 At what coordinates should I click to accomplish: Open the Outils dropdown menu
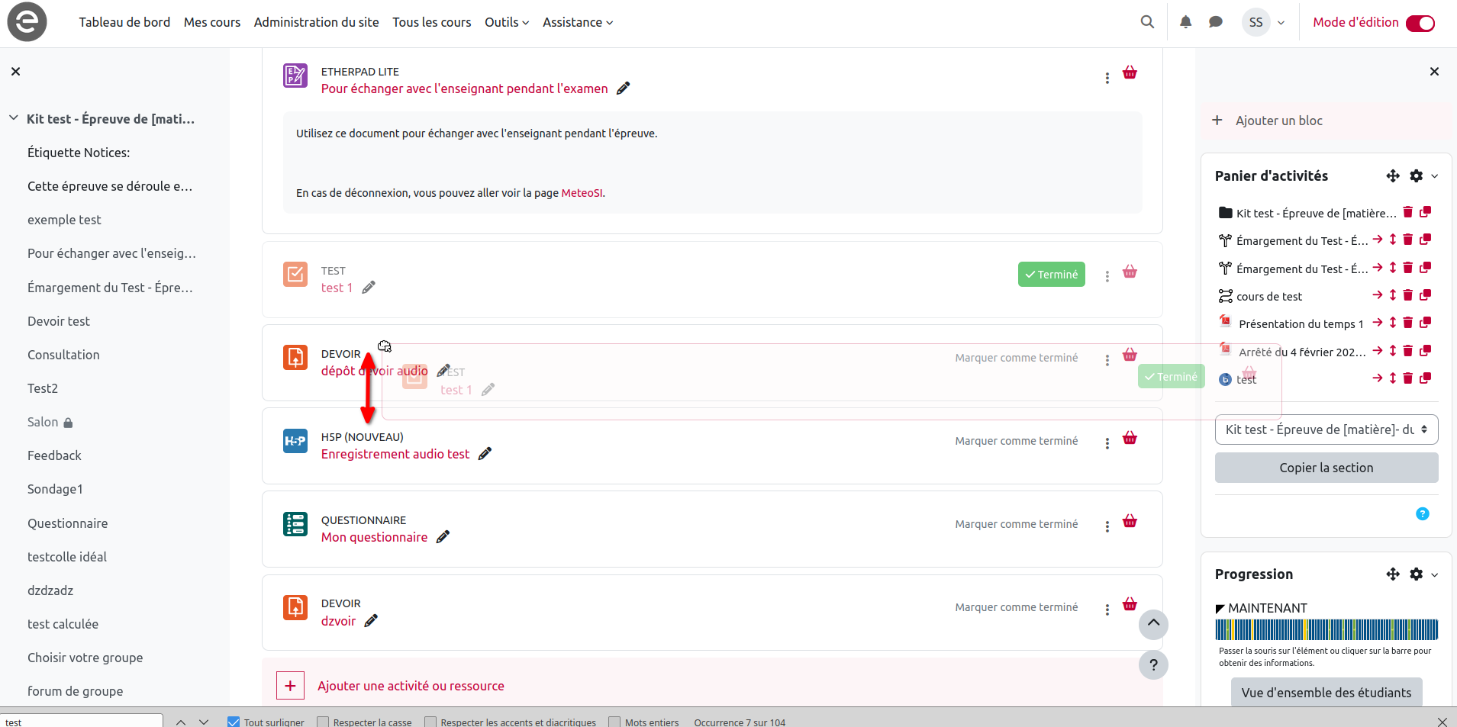coord(506,22)
